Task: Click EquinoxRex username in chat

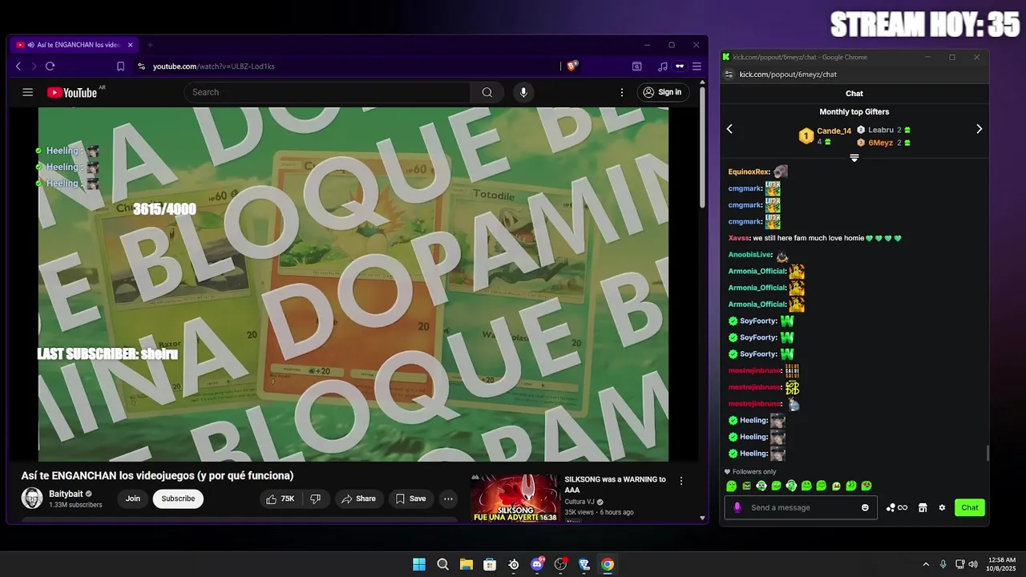Action: [749, 171]
